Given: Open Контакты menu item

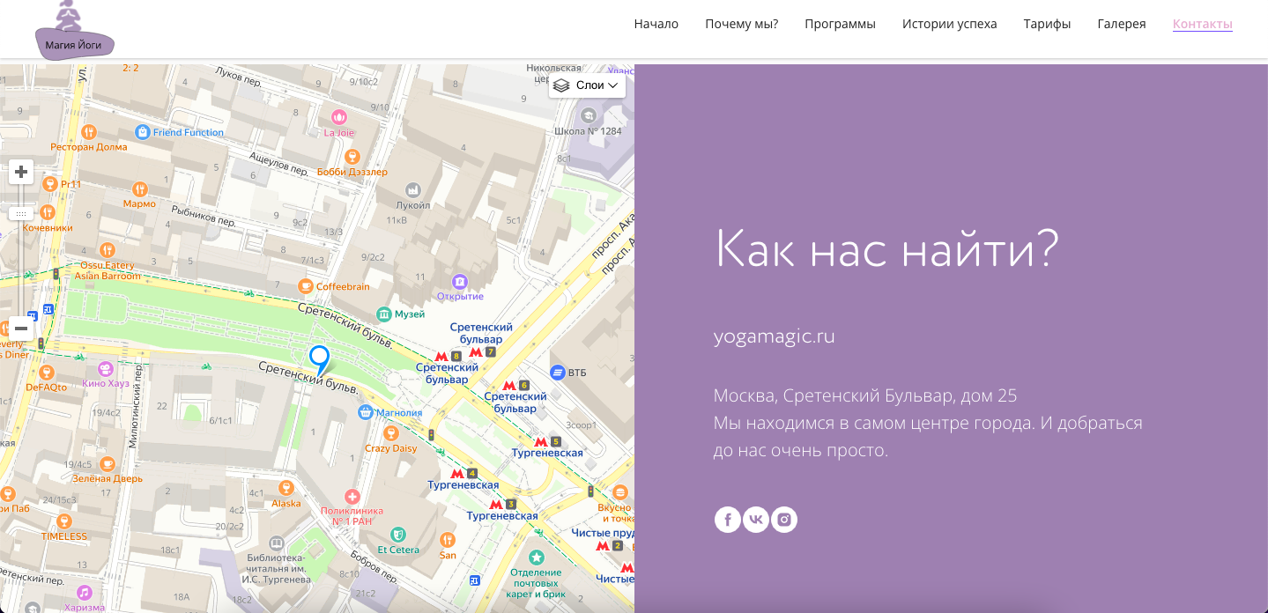Looking at the screenshot, I should (1202, 24).
